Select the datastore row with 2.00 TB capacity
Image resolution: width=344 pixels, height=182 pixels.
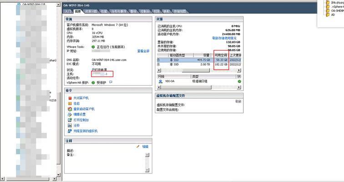199,65
